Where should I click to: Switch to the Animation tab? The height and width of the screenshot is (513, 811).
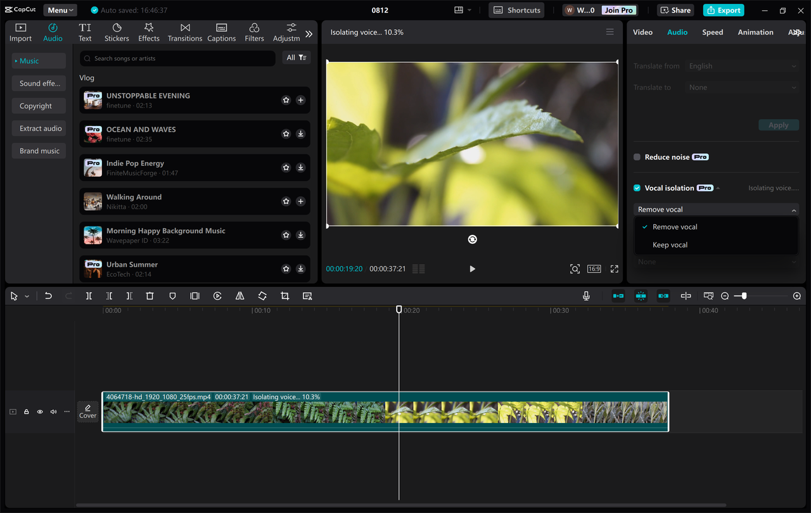pyautogui.click(x=755, y=32)
